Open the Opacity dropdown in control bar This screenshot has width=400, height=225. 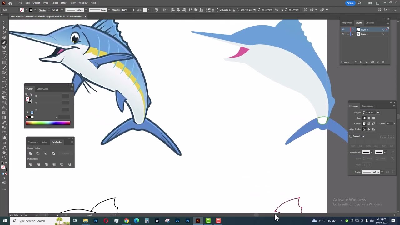click(x=133, y=10)
